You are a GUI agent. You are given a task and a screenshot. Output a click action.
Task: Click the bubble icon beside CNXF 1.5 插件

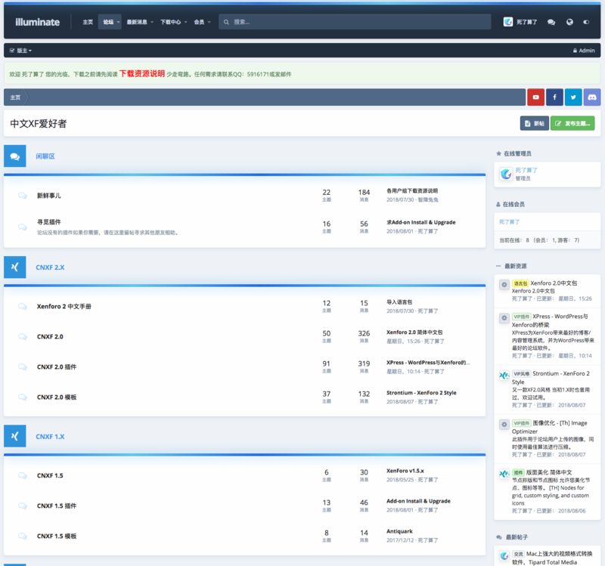pyautogui.click(x=23, y=506)
